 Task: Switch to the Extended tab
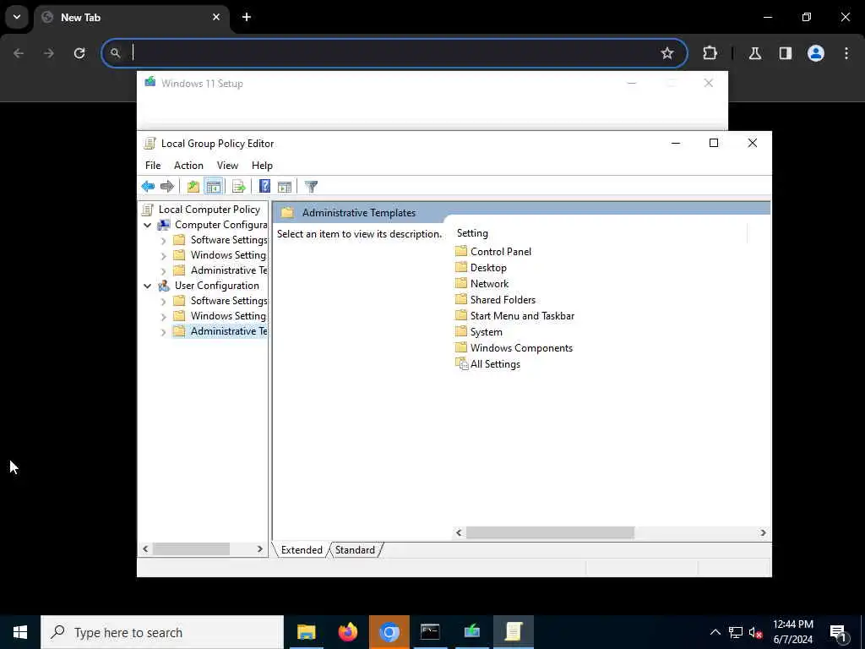[302, 549]
